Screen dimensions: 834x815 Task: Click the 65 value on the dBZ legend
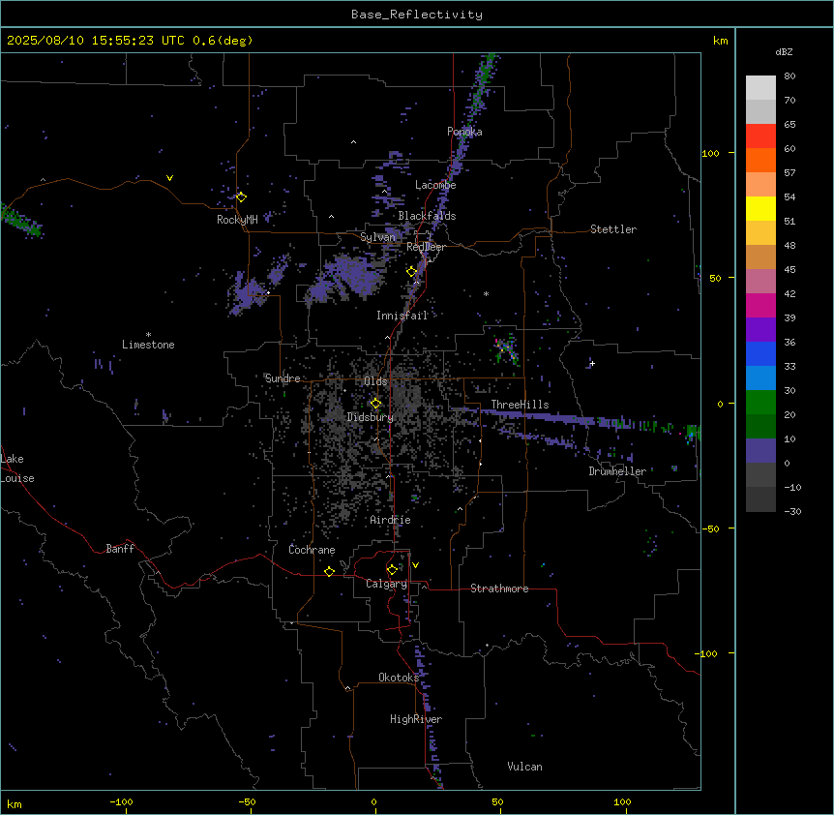789,125
